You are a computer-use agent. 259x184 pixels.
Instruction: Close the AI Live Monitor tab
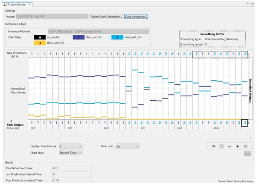tap(30, 4)
